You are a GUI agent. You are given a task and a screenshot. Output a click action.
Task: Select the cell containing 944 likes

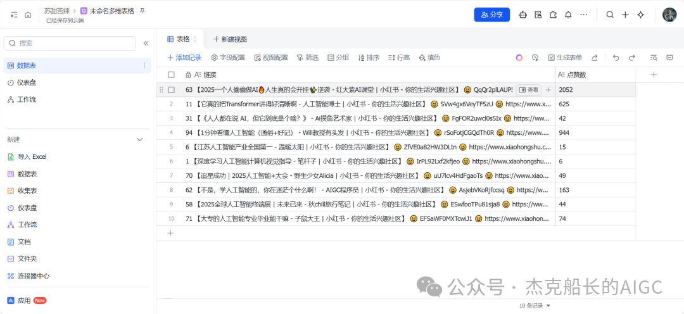click(x=595, y=132)
